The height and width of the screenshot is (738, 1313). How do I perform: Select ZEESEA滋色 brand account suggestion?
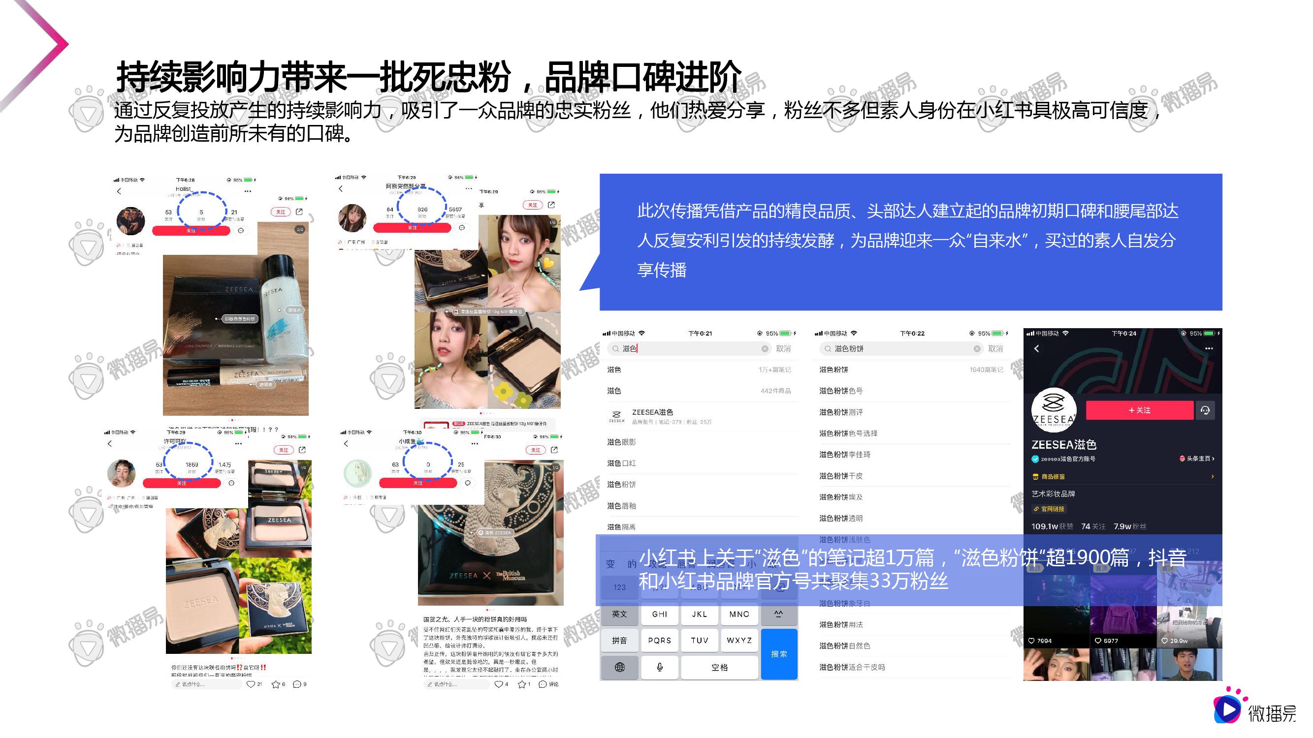[699, 416]
